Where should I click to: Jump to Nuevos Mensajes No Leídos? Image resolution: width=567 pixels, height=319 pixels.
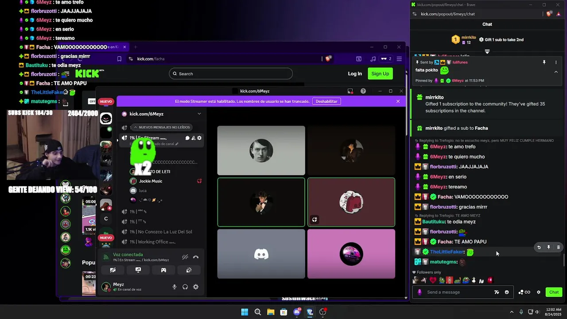click(161, 127)
